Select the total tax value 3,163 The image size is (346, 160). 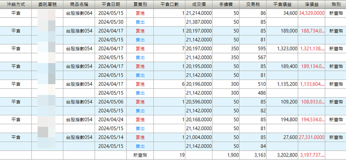pos(253,155)
